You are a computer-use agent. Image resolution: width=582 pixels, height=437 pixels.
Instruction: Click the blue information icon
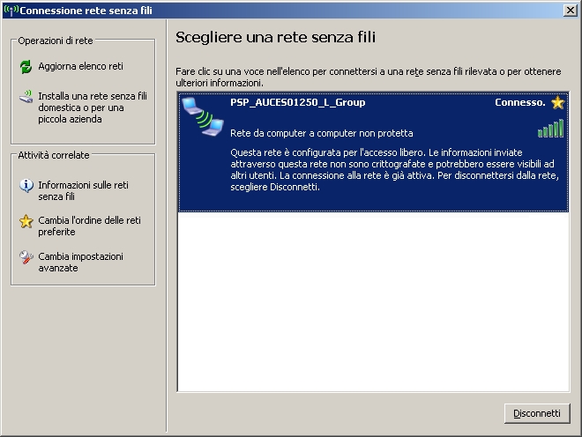pyautogui.click(x=26, y=185)
